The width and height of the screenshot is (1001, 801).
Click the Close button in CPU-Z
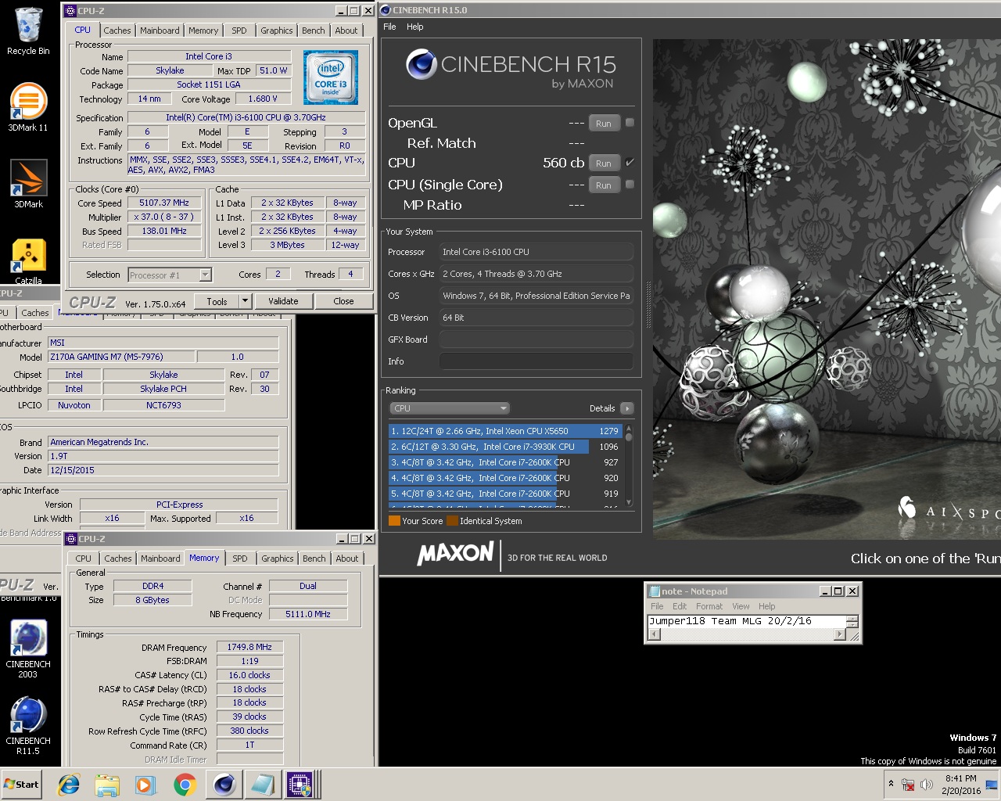click(x=343, y=301)
